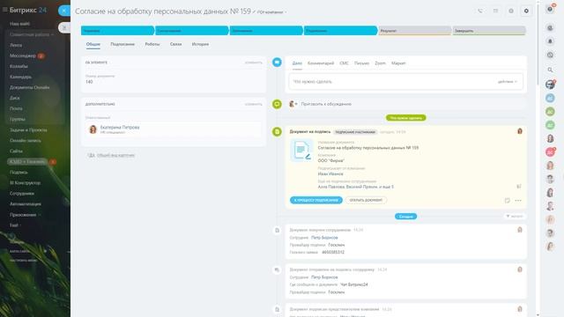Select the Дело timeline tab
The image size is (564, 317).
(x=297, y=63)
